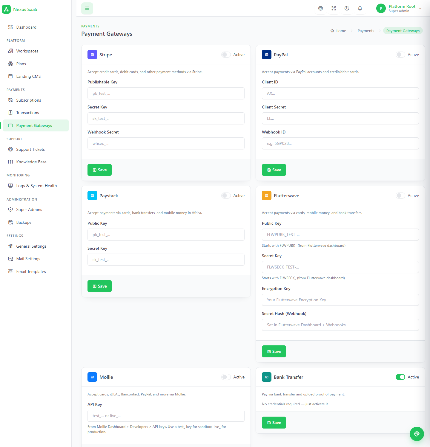Viewport: 430px width, 447px height.
Task: Save the Stripe gateway settings
Action: click(x=99, y=170)
